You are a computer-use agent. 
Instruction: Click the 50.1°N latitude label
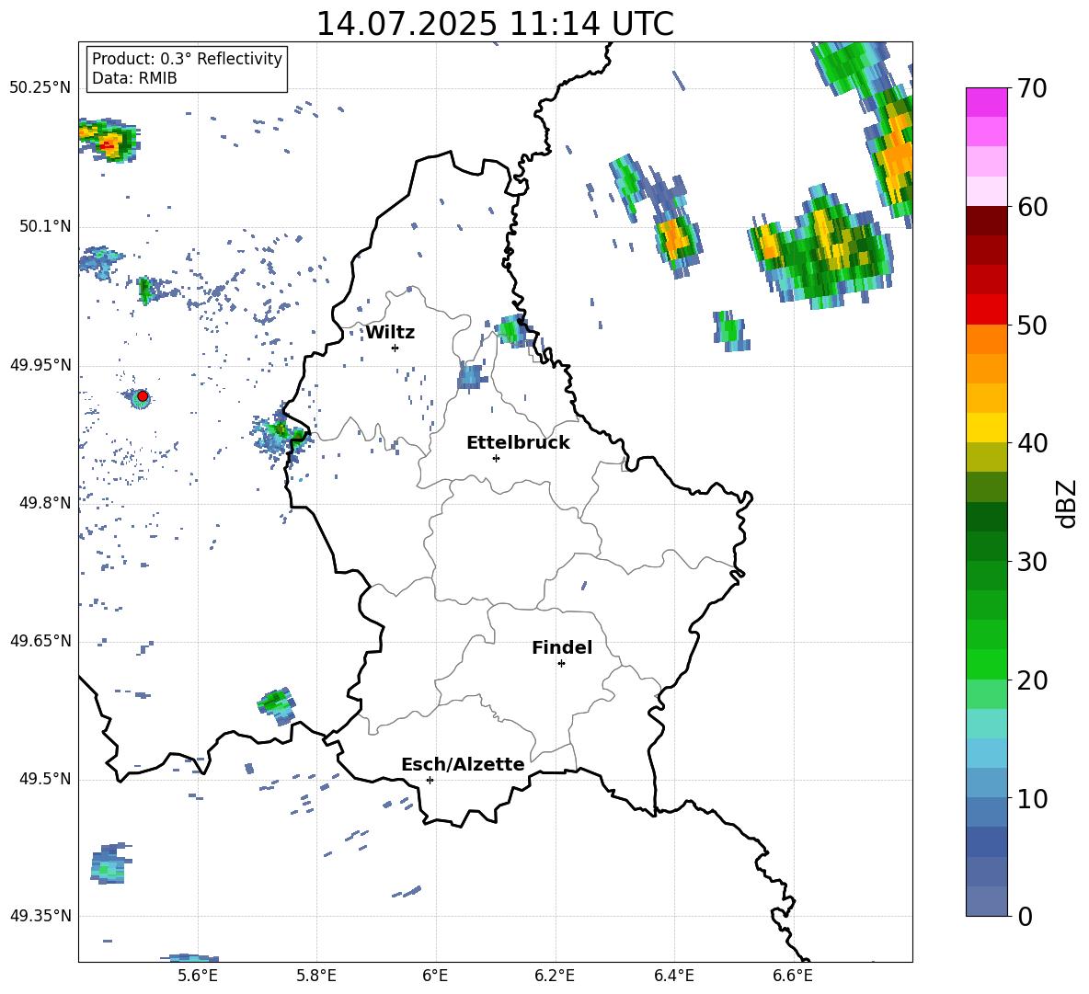pos(45,226)
